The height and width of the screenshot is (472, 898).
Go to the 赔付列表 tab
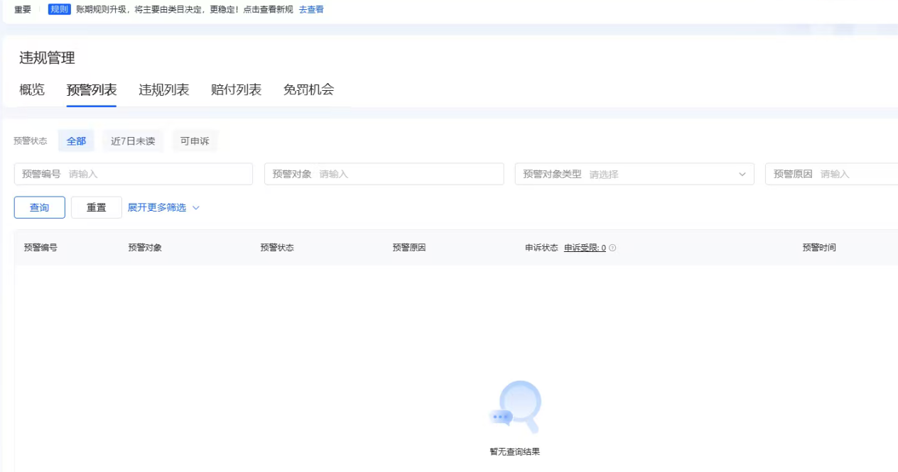coord(236,89)
